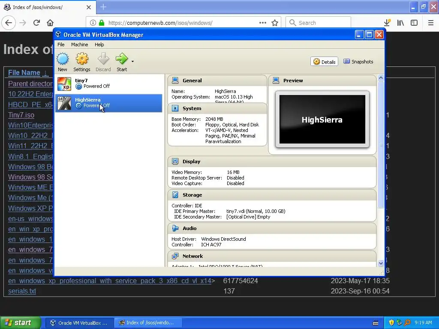Click the Discard toolbar icon
Image resolution: width=439 pixels, height=329 pixels.
(x=103, y=59)
